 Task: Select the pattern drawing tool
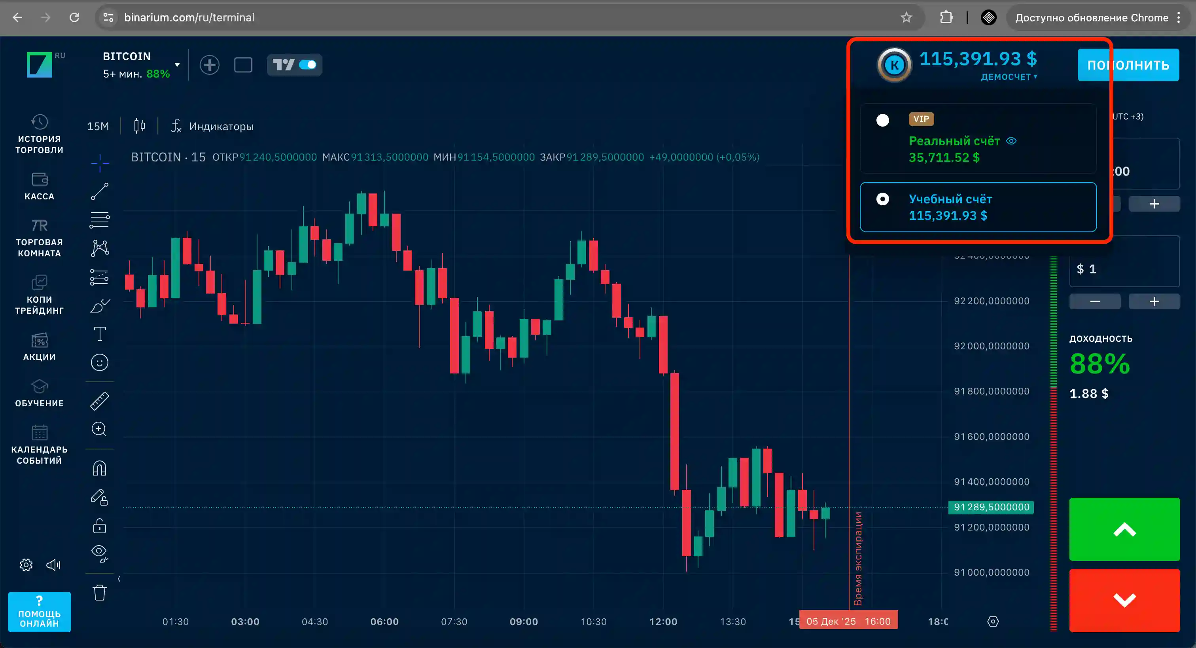[99, 248]
